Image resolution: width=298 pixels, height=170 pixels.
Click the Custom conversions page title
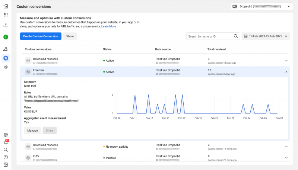click(34, 6)
